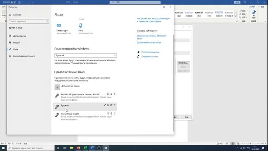This screenshot has width=268, height=151.
Task: Click the taskbar search box Введите здесь текст
Action: [31, 148]
